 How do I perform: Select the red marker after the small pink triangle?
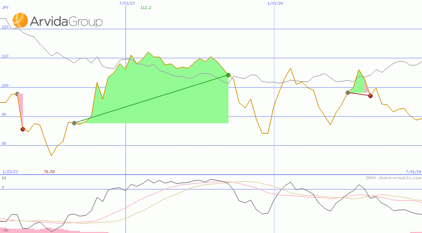click(371, 95)
